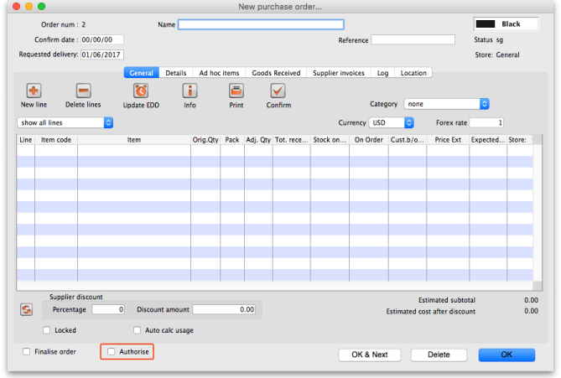Click the Confirm checkmark icon

pos(278,91)
